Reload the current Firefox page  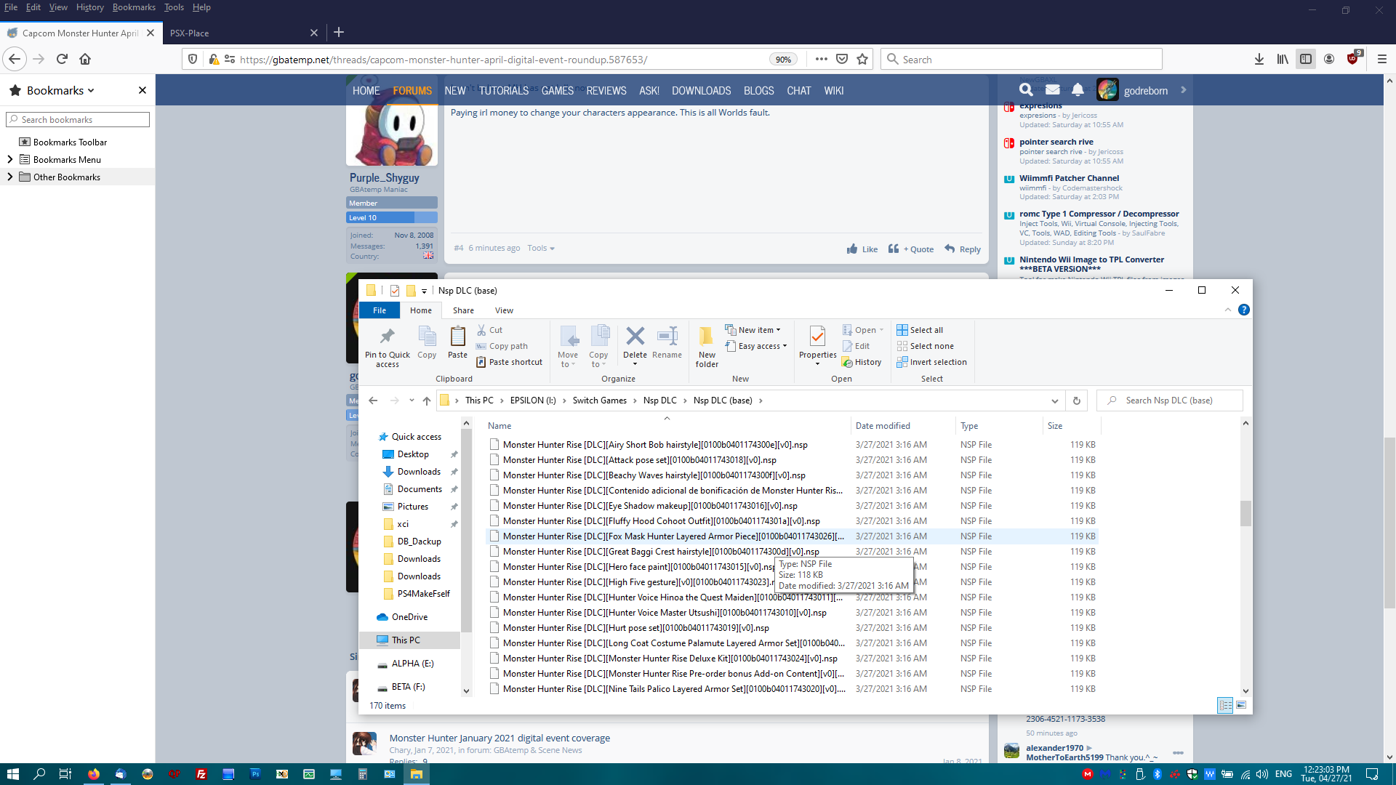click(x=62, y=59)
